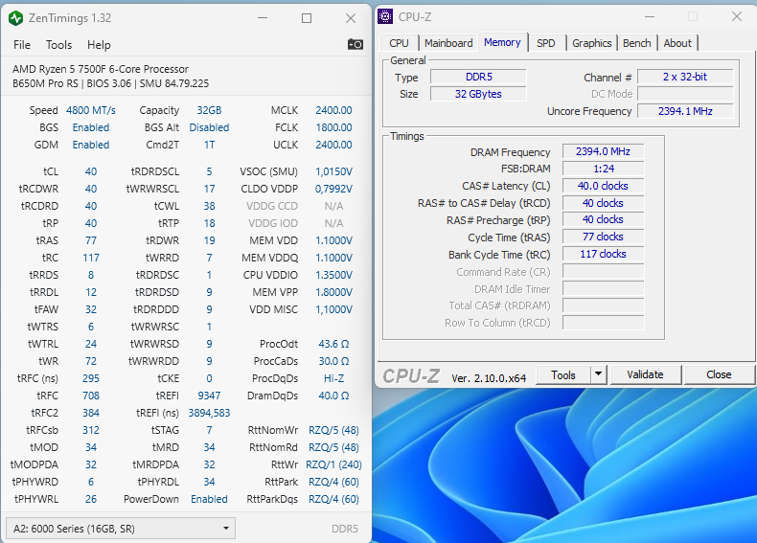Select the Memory tab in CPU-Z
757x543 pixels.
502,42
